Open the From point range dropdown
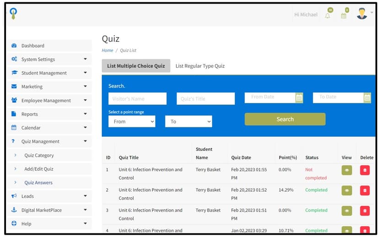The width and height of the screenshot is (379, 237). coord(132,121)
